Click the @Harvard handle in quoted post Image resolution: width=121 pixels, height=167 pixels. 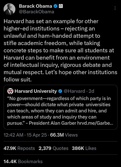click(x=74, y=91)
